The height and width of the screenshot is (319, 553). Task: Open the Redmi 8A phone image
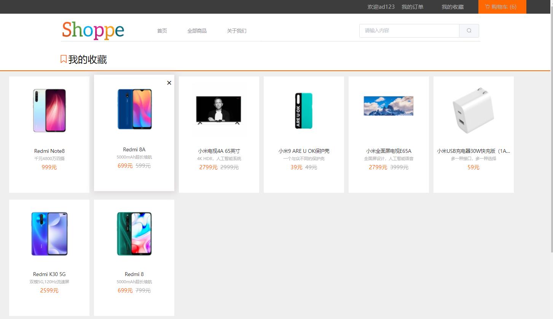(134, 109)
